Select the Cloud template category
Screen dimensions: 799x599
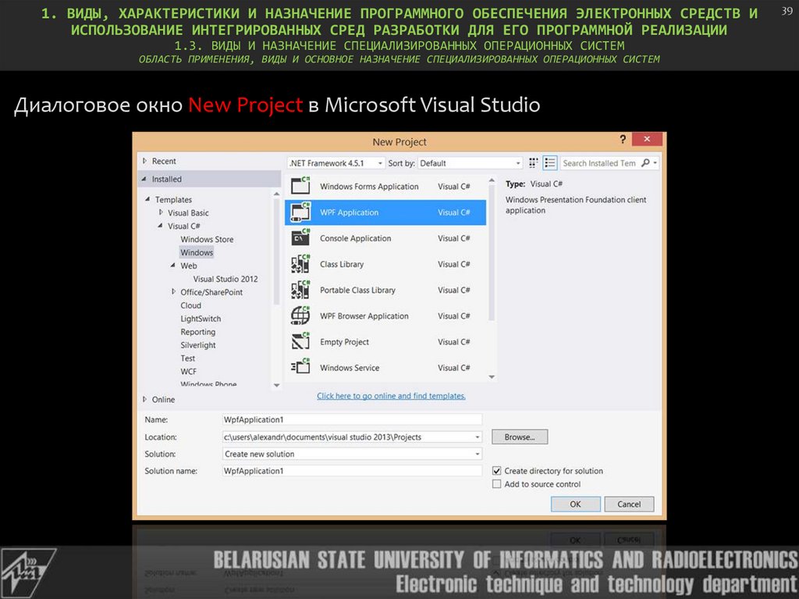tap(190, 305)
